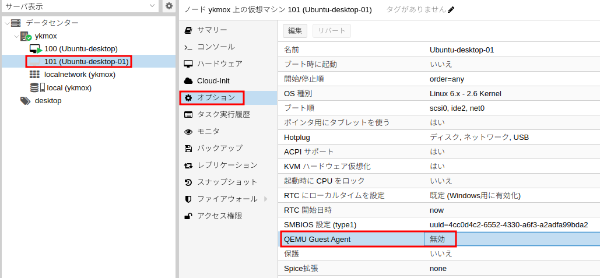The width and height of the screenshot is (600, 278).
Task: Click the モニタ eye icon
Action: (x=188, y=132)
